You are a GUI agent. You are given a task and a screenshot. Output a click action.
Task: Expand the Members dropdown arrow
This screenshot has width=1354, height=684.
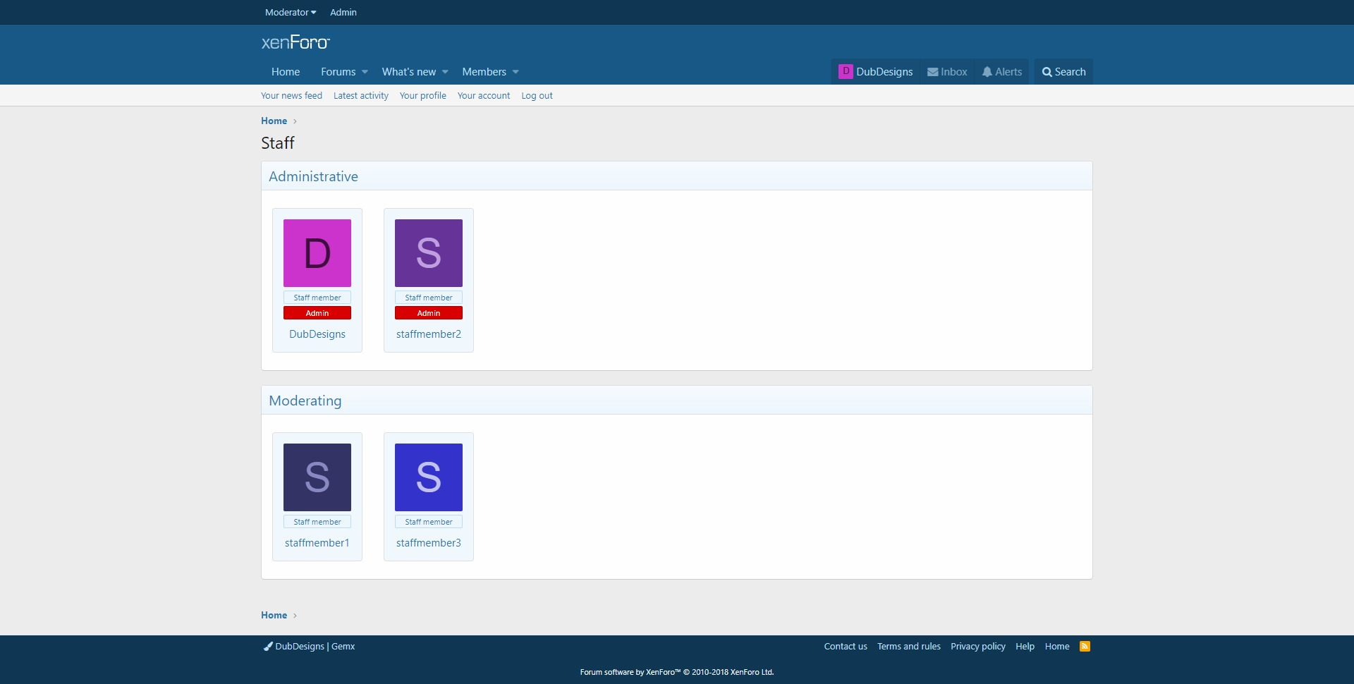pos(516,72)
